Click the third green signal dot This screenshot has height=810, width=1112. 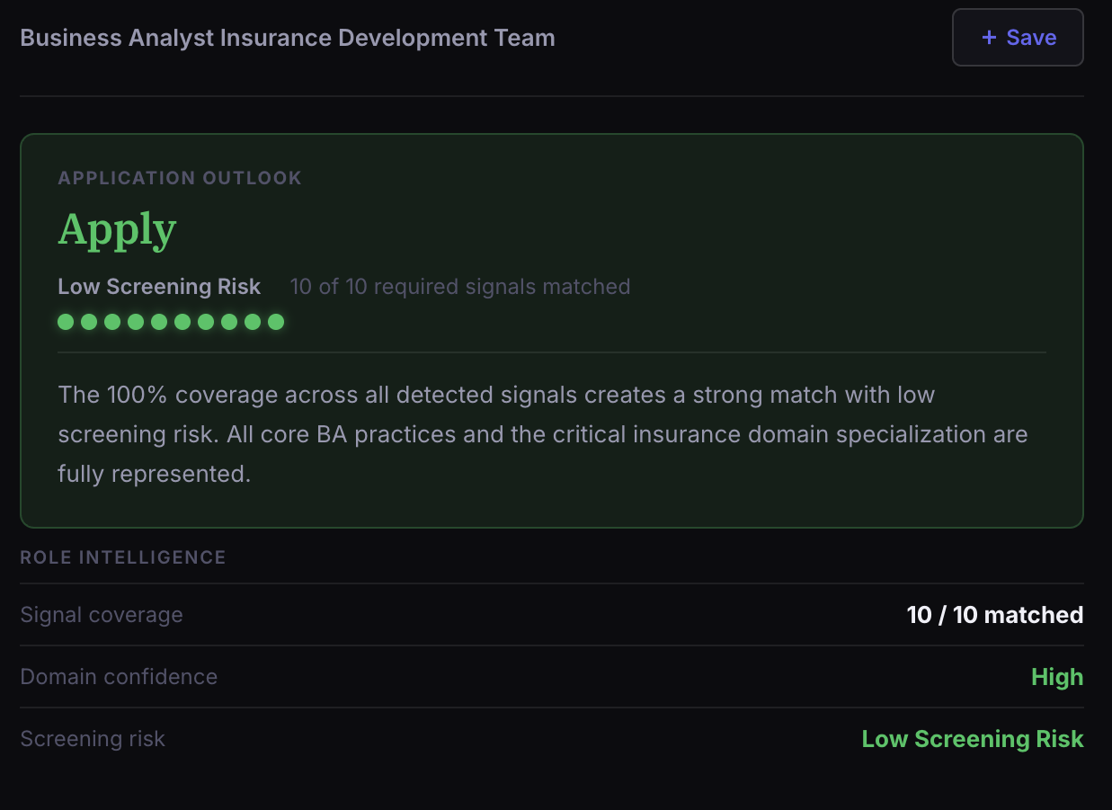(x=112, y=322)
